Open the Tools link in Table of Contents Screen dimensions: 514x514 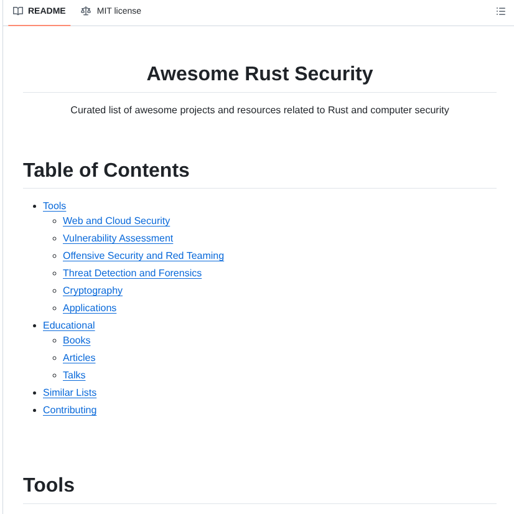click(54, 206)
